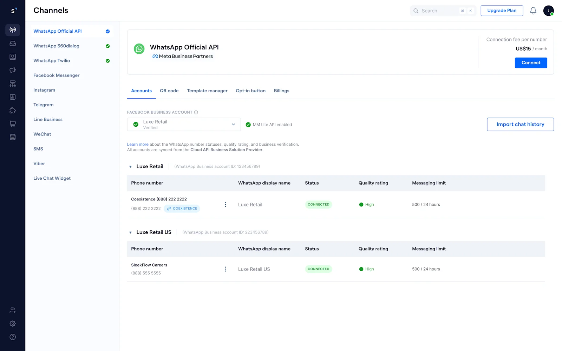Open the invite users icon in the sidebar
The image size is (562, 351).
tap(13, 310)
